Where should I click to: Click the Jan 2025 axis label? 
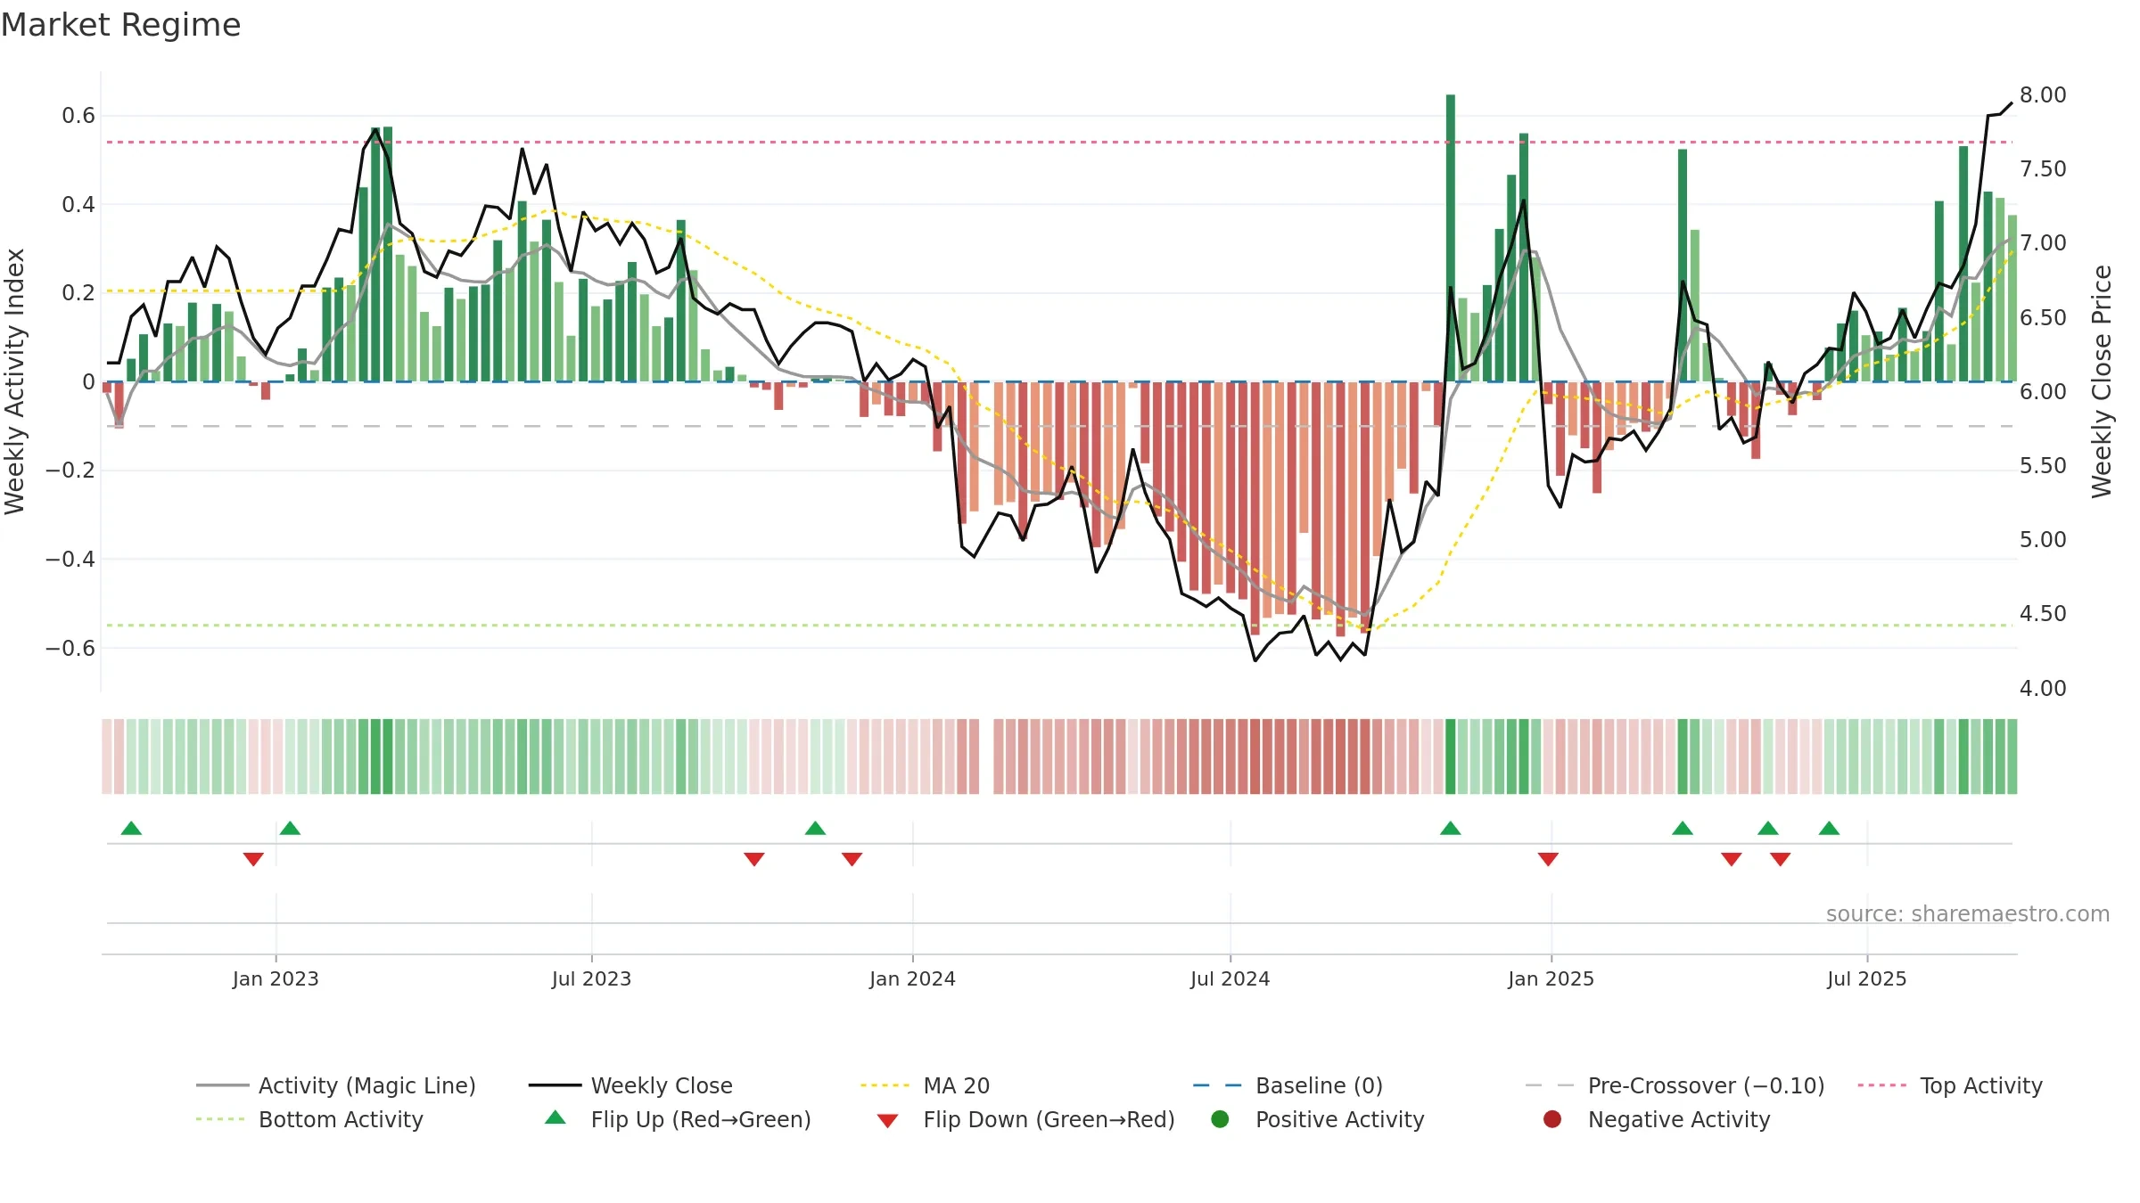point(1551,978)
